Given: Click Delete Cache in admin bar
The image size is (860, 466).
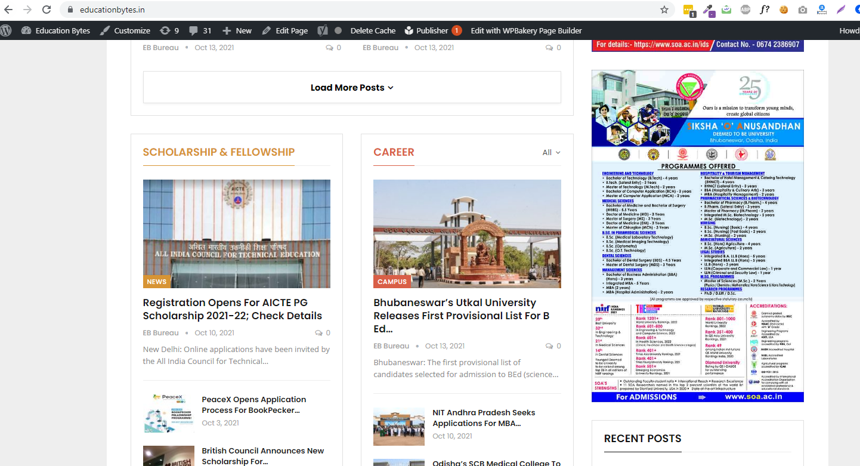Looking at the screenshot, I should tap(373, 30).
